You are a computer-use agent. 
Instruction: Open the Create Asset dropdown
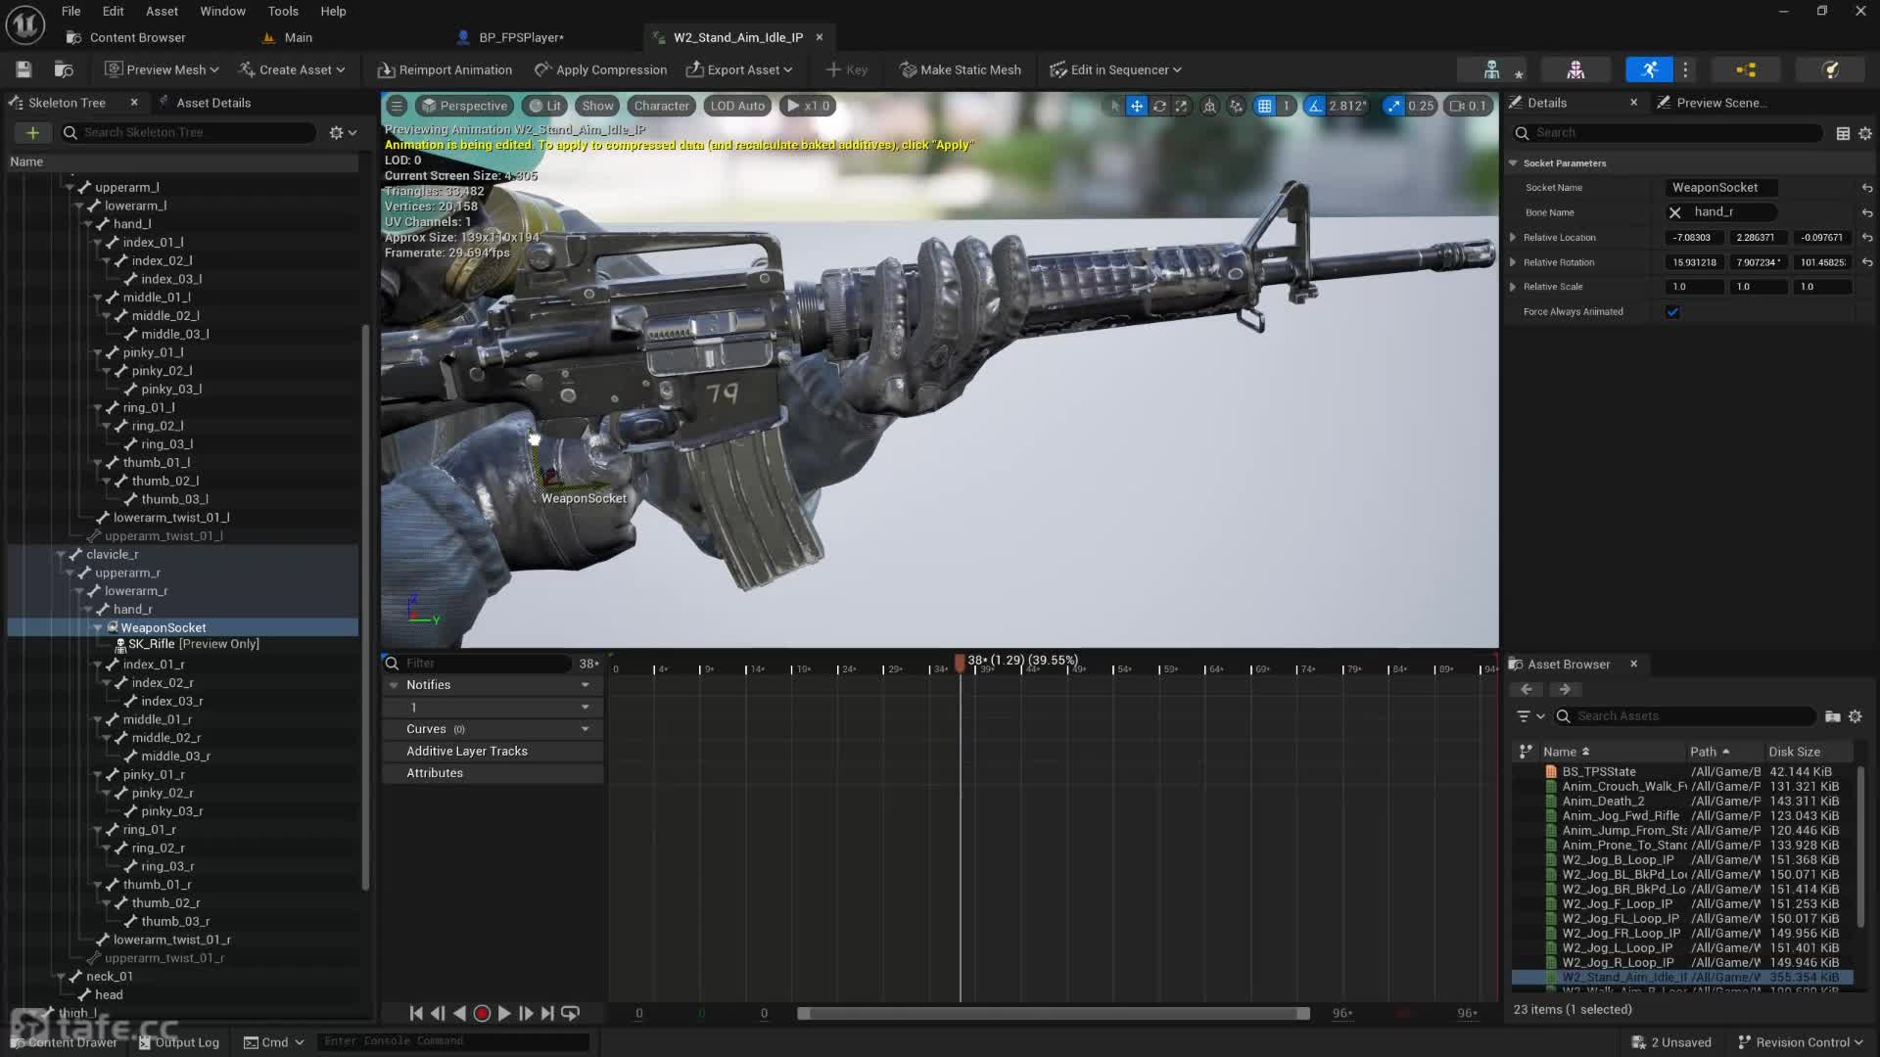click(292, 69)
